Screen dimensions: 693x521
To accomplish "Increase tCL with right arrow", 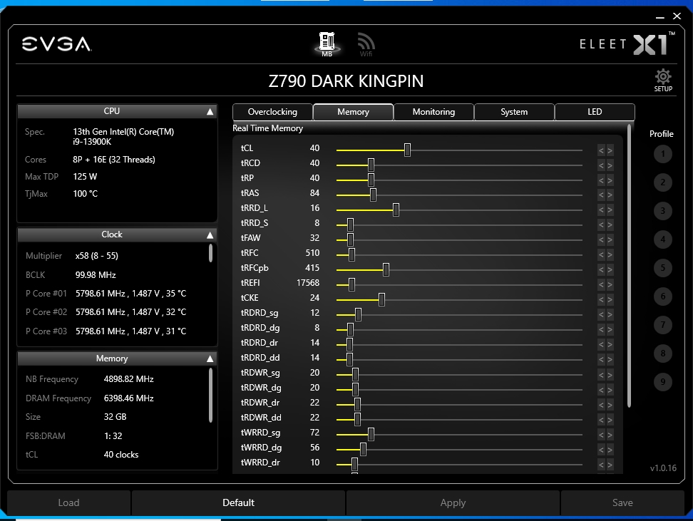I will click(610, 150).
